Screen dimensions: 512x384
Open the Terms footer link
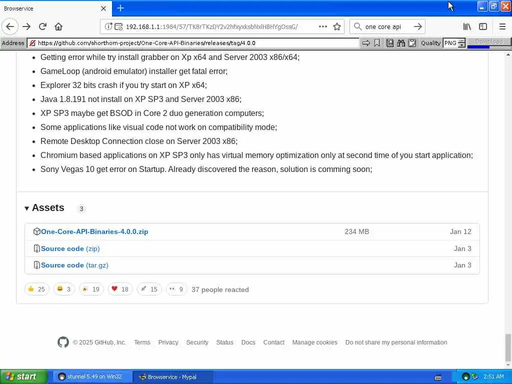coord(142,342)
